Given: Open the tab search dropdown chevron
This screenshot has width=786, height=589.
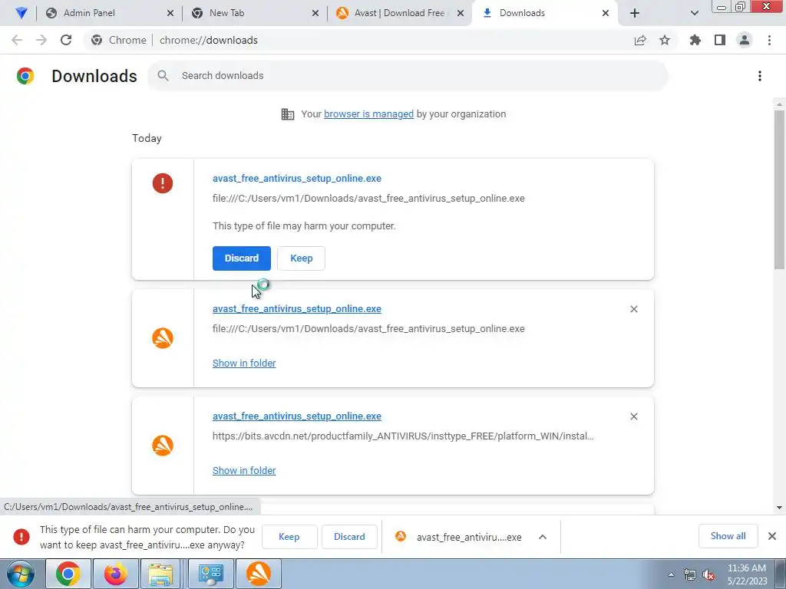Looking at the screenshot, I should point(694,13).
